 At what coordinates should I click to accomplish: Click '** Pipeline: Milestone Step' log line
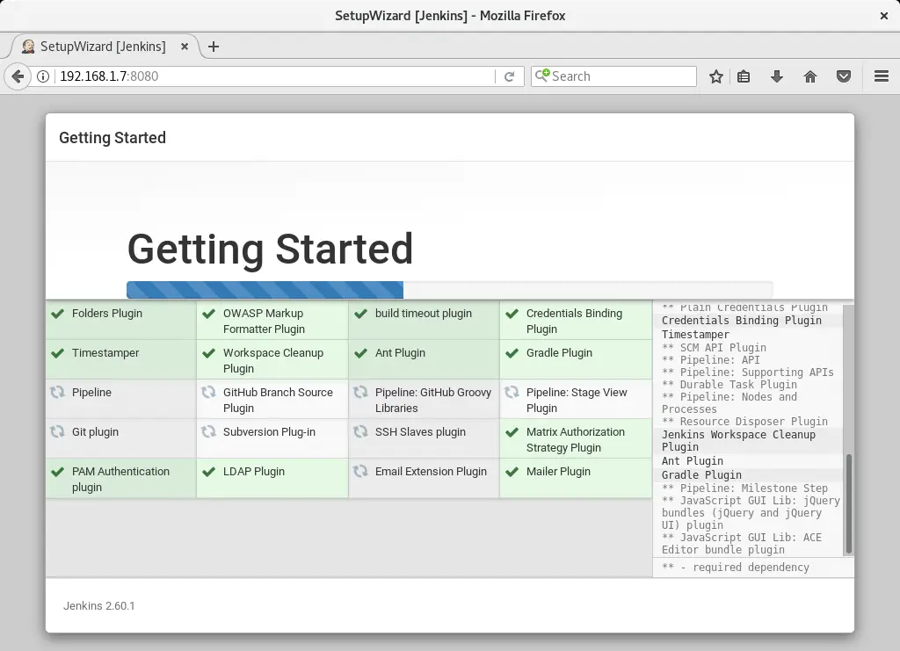744,488
